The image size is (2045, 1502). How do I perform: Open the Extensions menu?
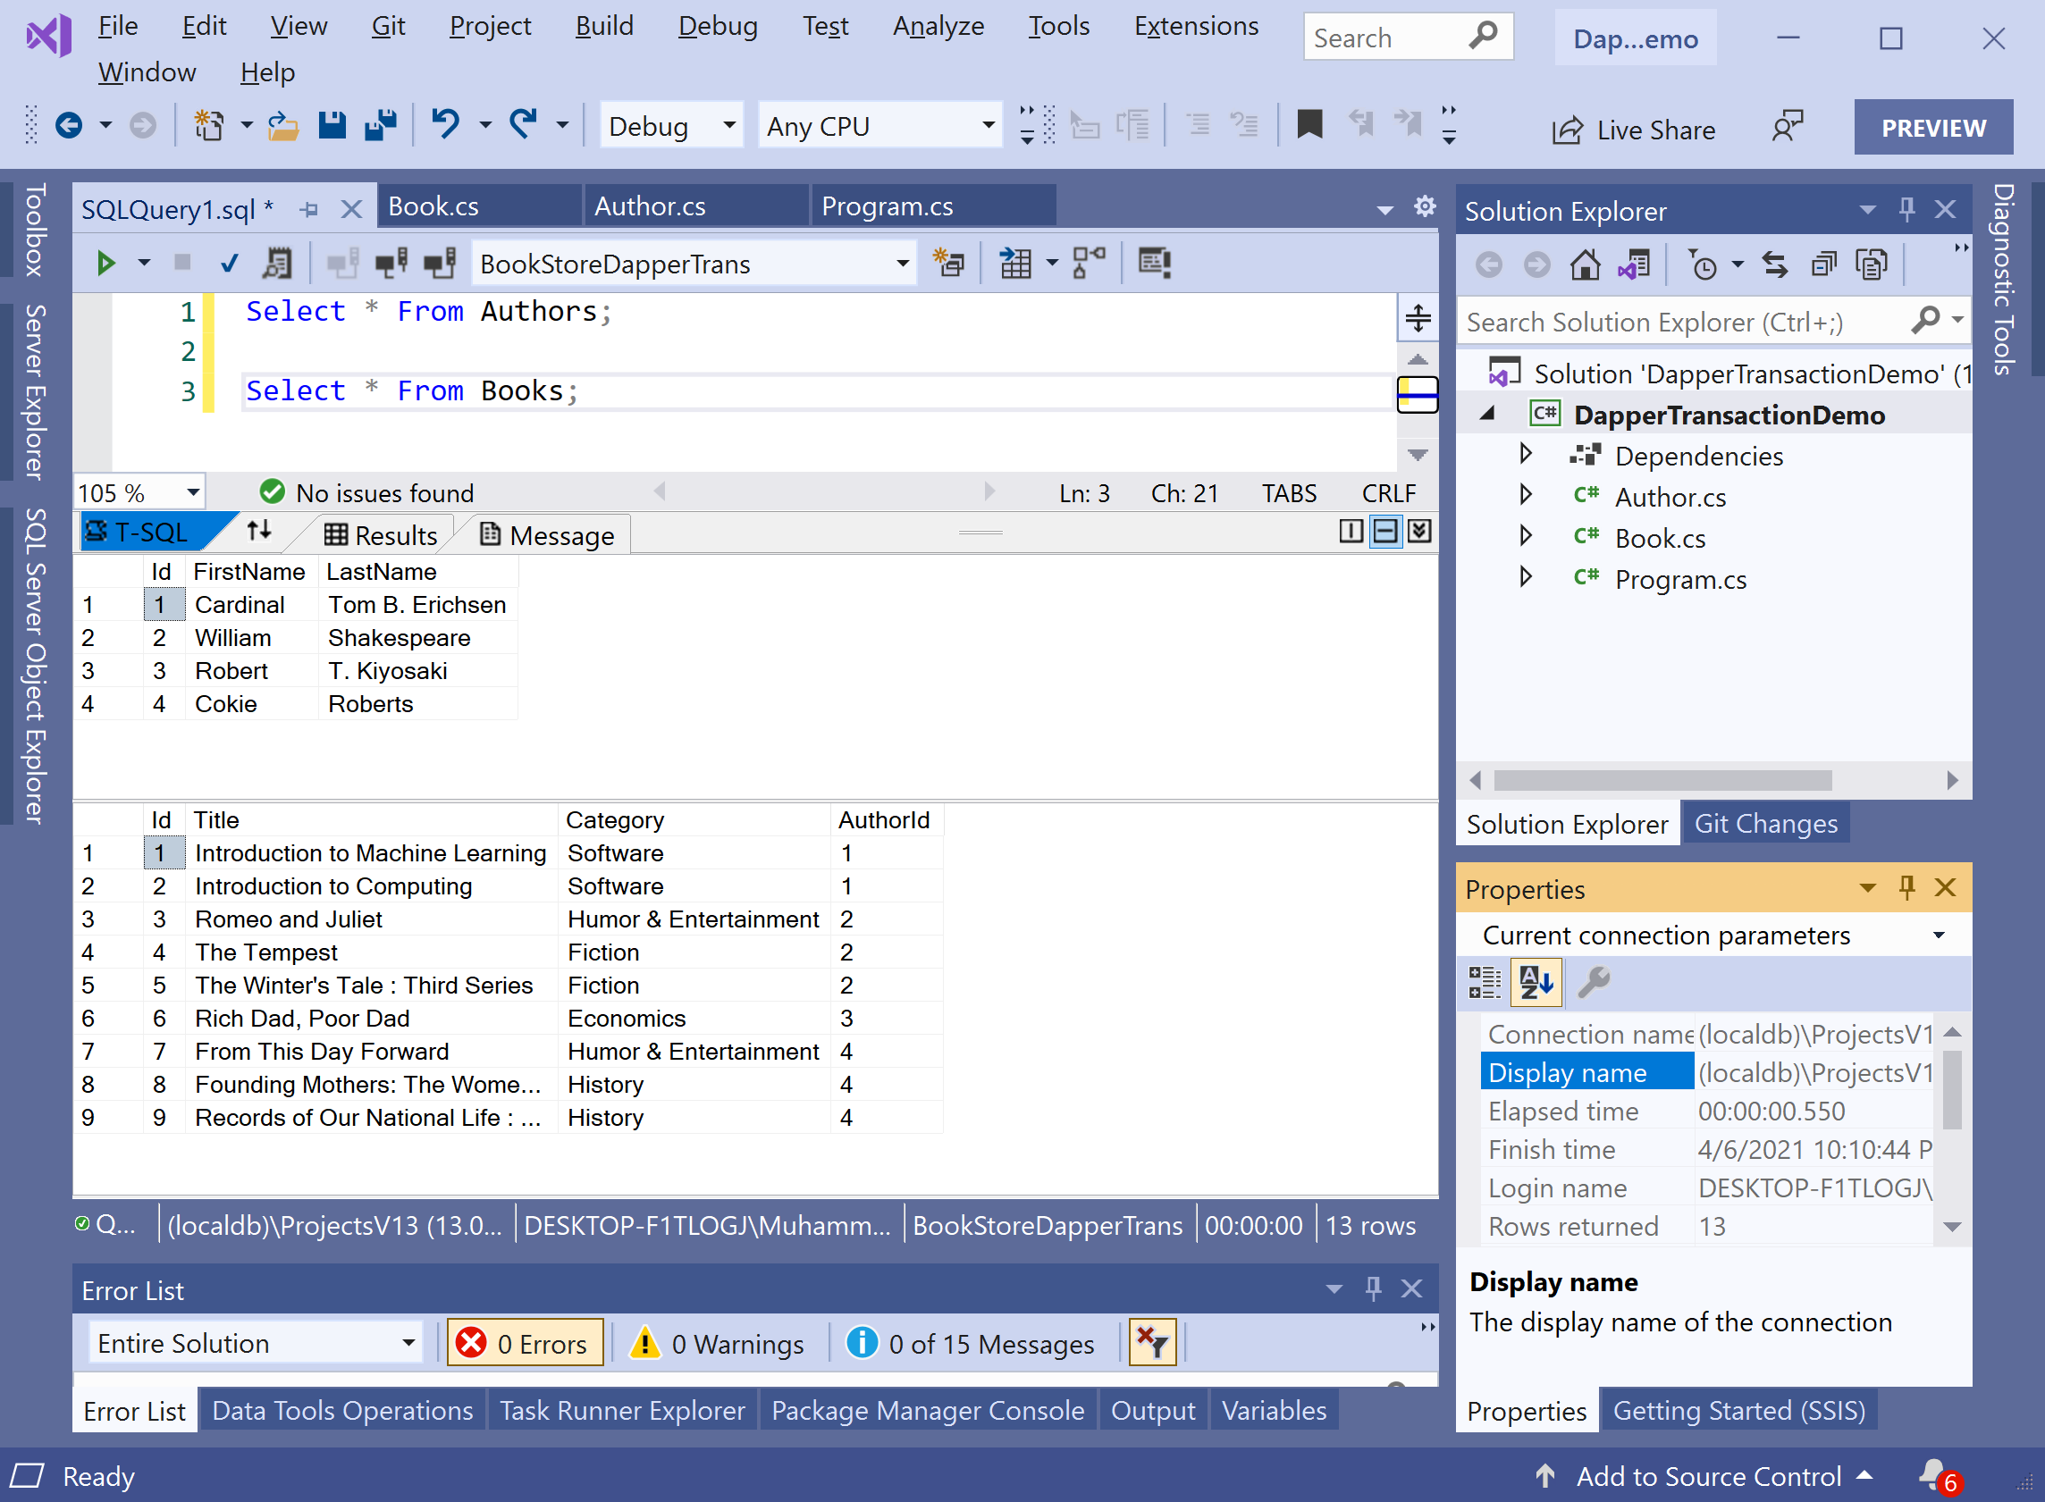coord(1195,25)
